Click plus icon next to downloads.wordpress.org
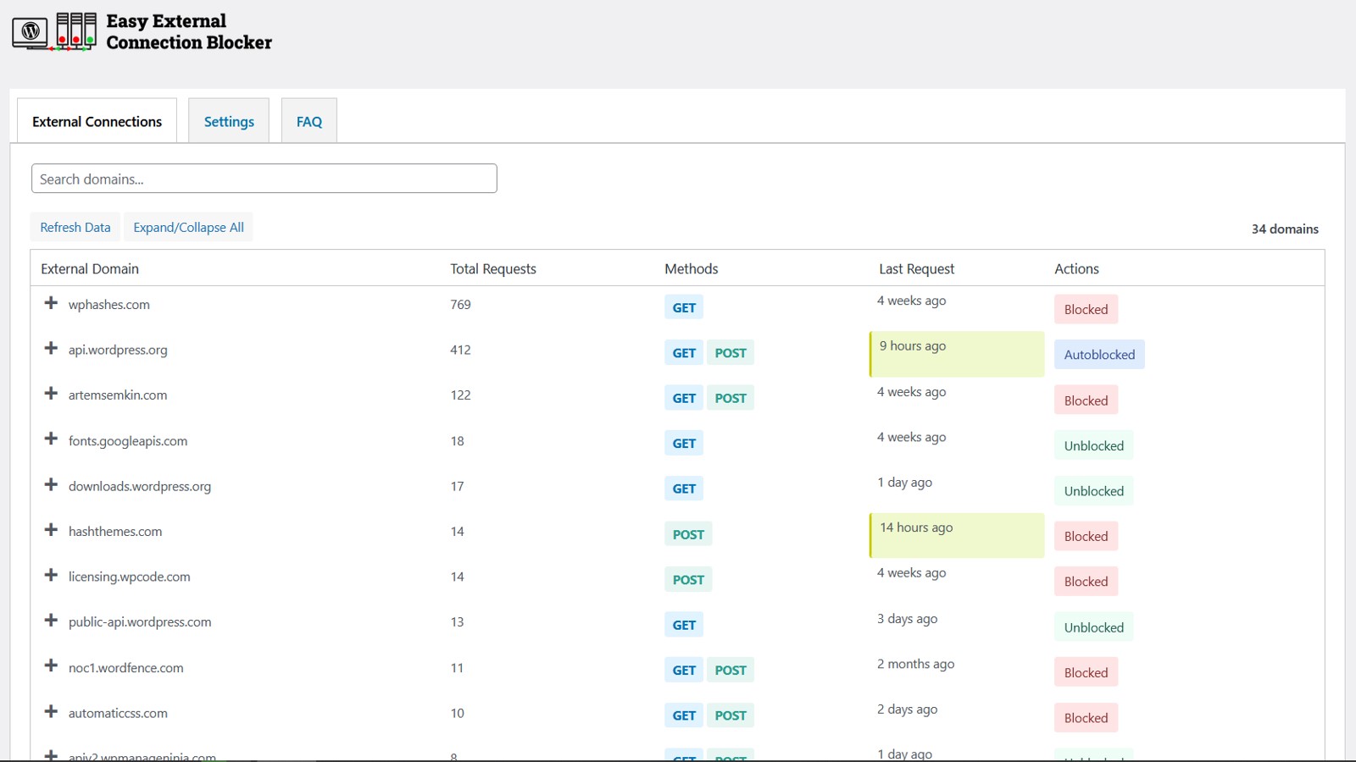The width and height of the screenshot is (1356, 762). pos(51,485)
